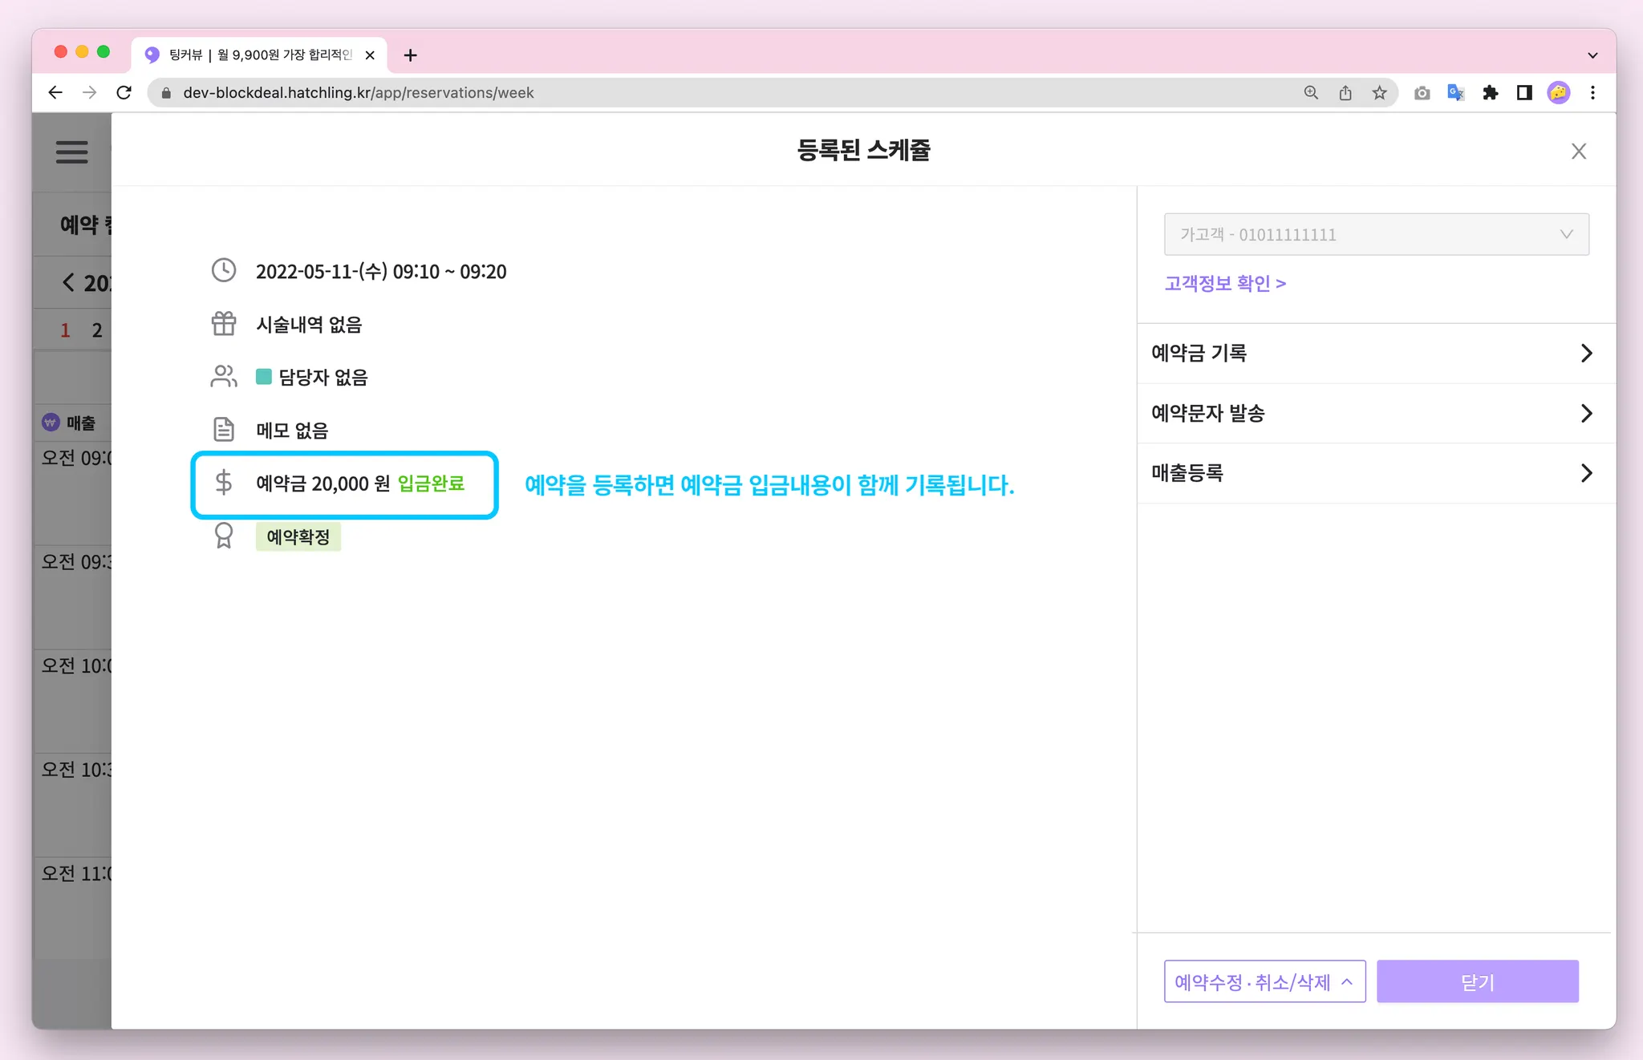Click the gift icon for treatment history

(x=224, y=324)
